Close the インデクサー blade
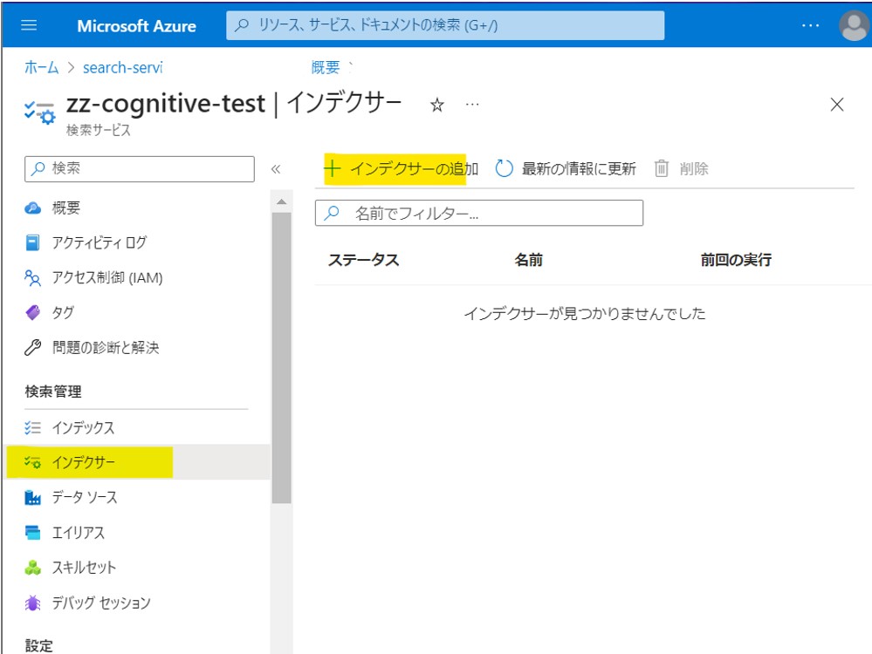Viewport: 872px width, 654px height. coord(836,105)
